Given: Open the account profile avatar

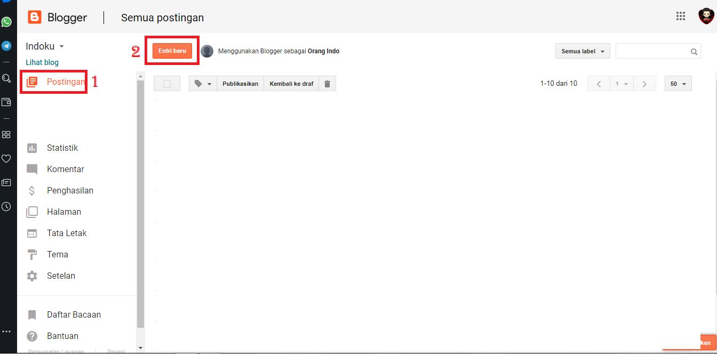Looking at the screenshot, I should point(706,16).
